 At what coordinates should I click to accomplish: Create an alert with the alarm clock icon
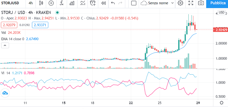(93, 3)
